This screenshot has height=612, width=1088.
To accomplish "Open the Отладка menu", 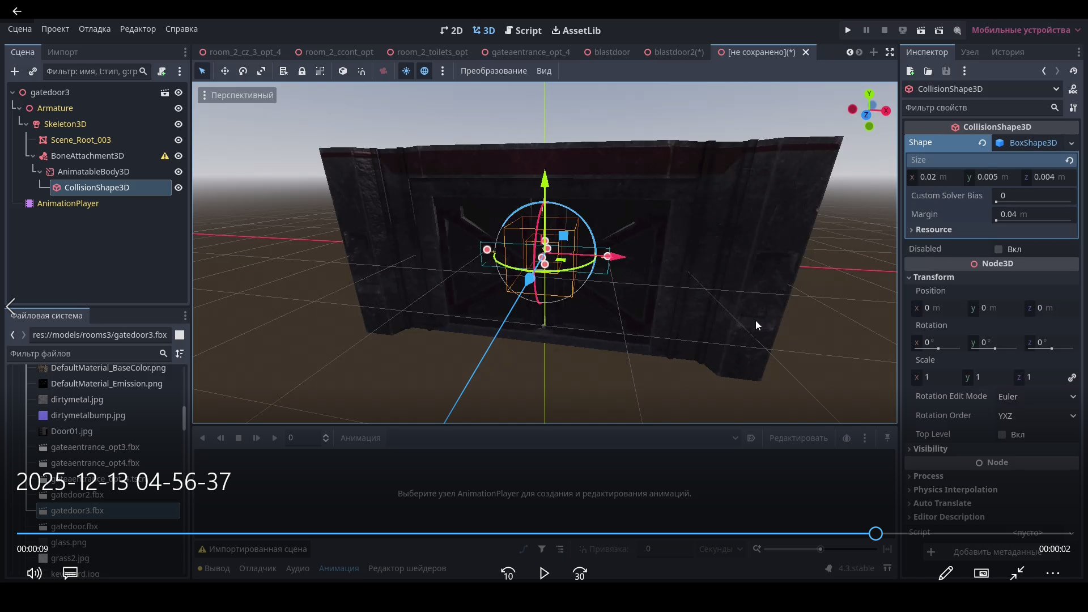I will 95,29.
